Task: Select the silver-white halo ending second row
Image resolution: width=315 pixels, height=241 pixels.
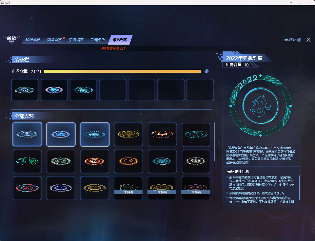Action: pyautogui.click(x=196, y=161)
